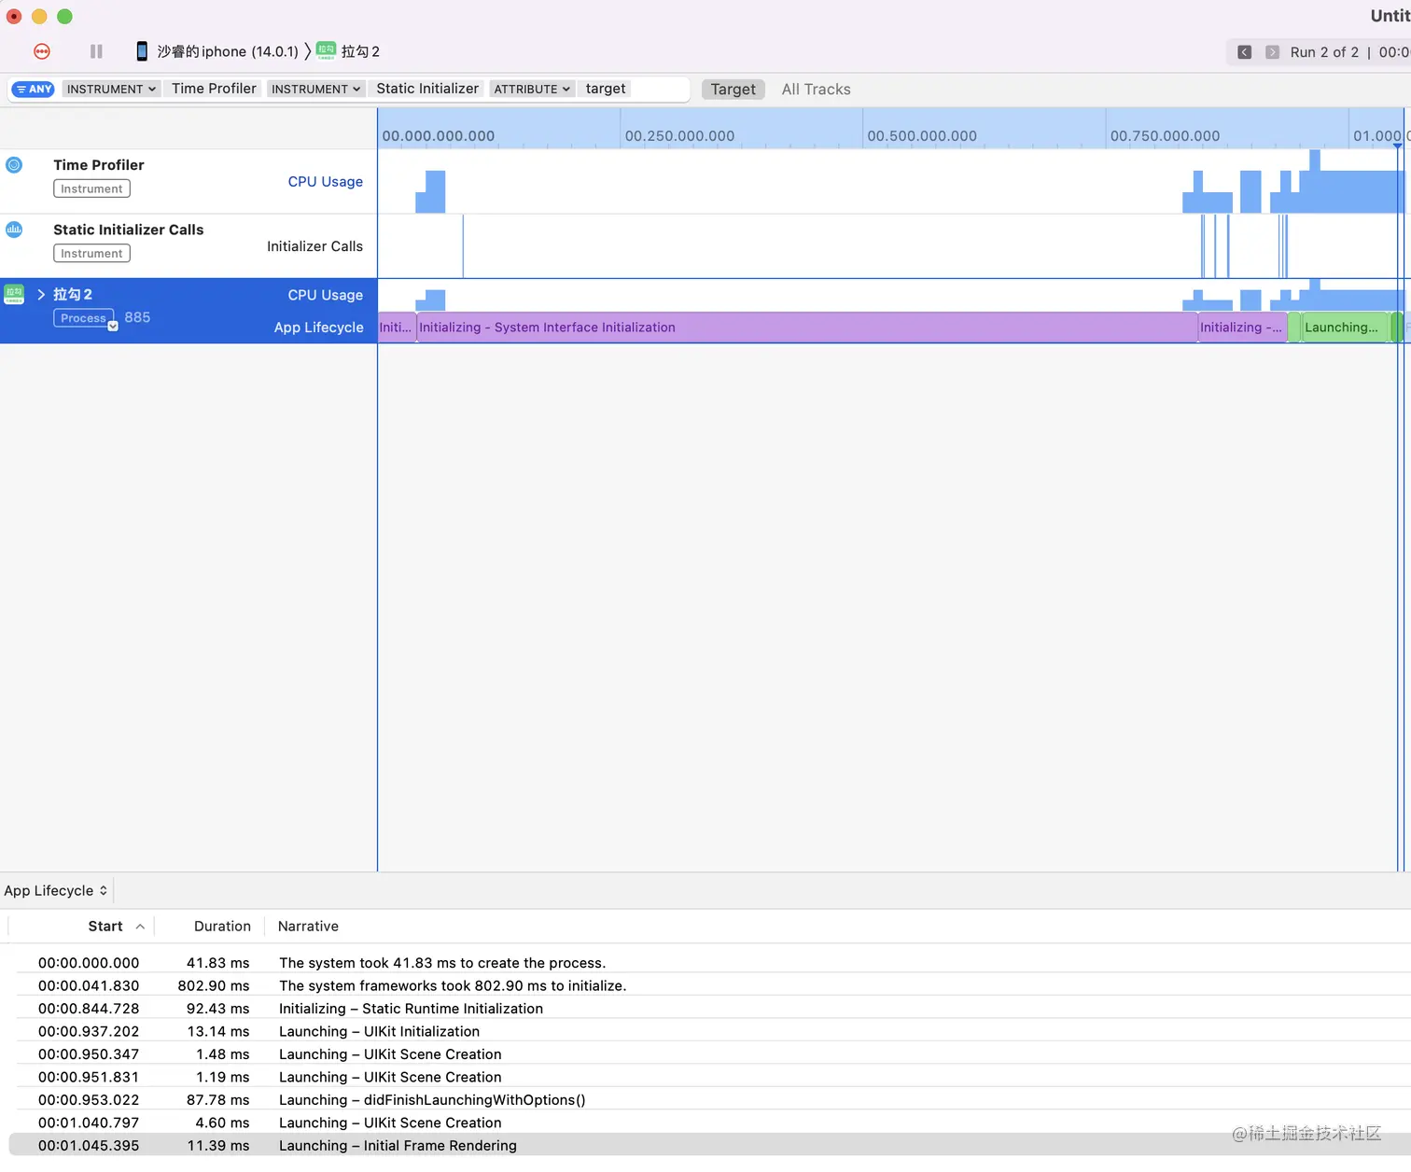Go to previous run arrow
1411x1172 pixels.
[1244, 52]
